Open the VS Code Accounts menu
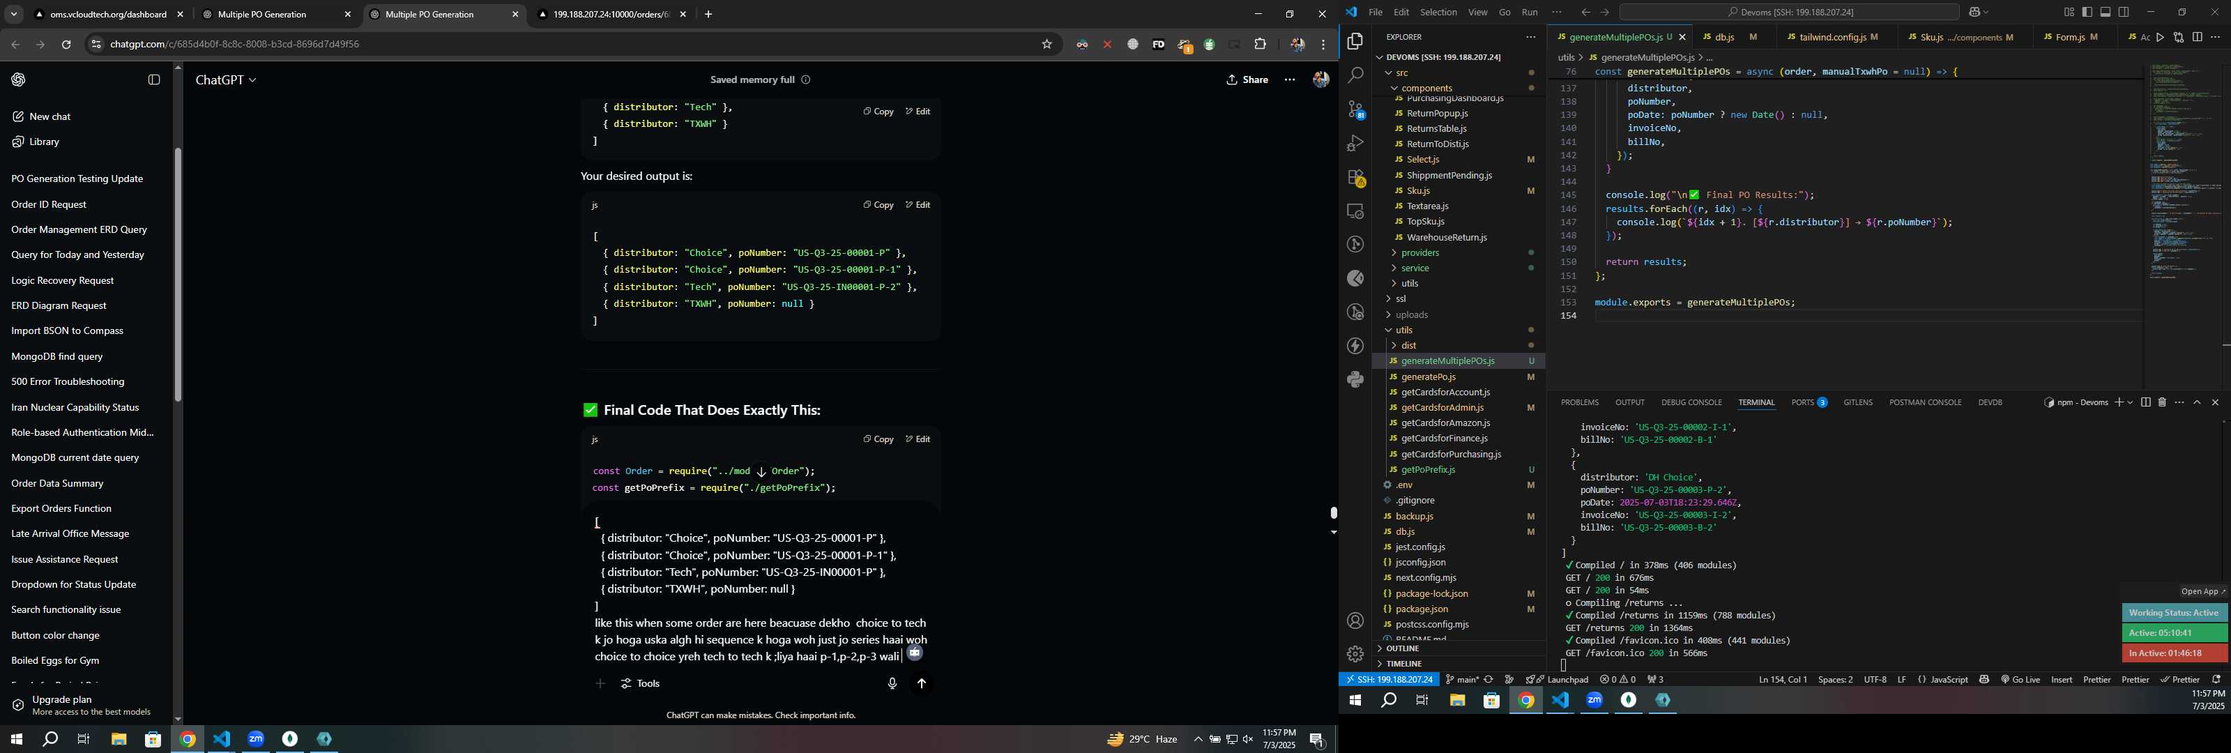Image resolution: width=2231 pixels, height=753 pixels. (x=1355, y=621)
